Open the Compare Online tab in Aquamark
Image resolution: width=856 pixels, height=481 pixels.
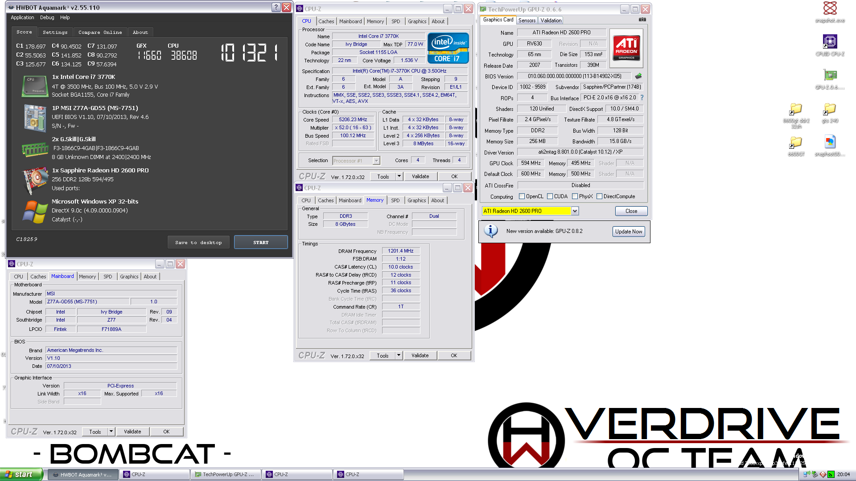coord(100,32)
